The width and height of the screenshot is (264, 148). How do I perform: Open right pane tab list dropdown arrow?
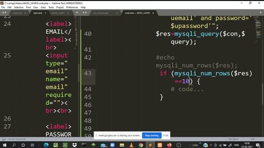click(261, 13)
